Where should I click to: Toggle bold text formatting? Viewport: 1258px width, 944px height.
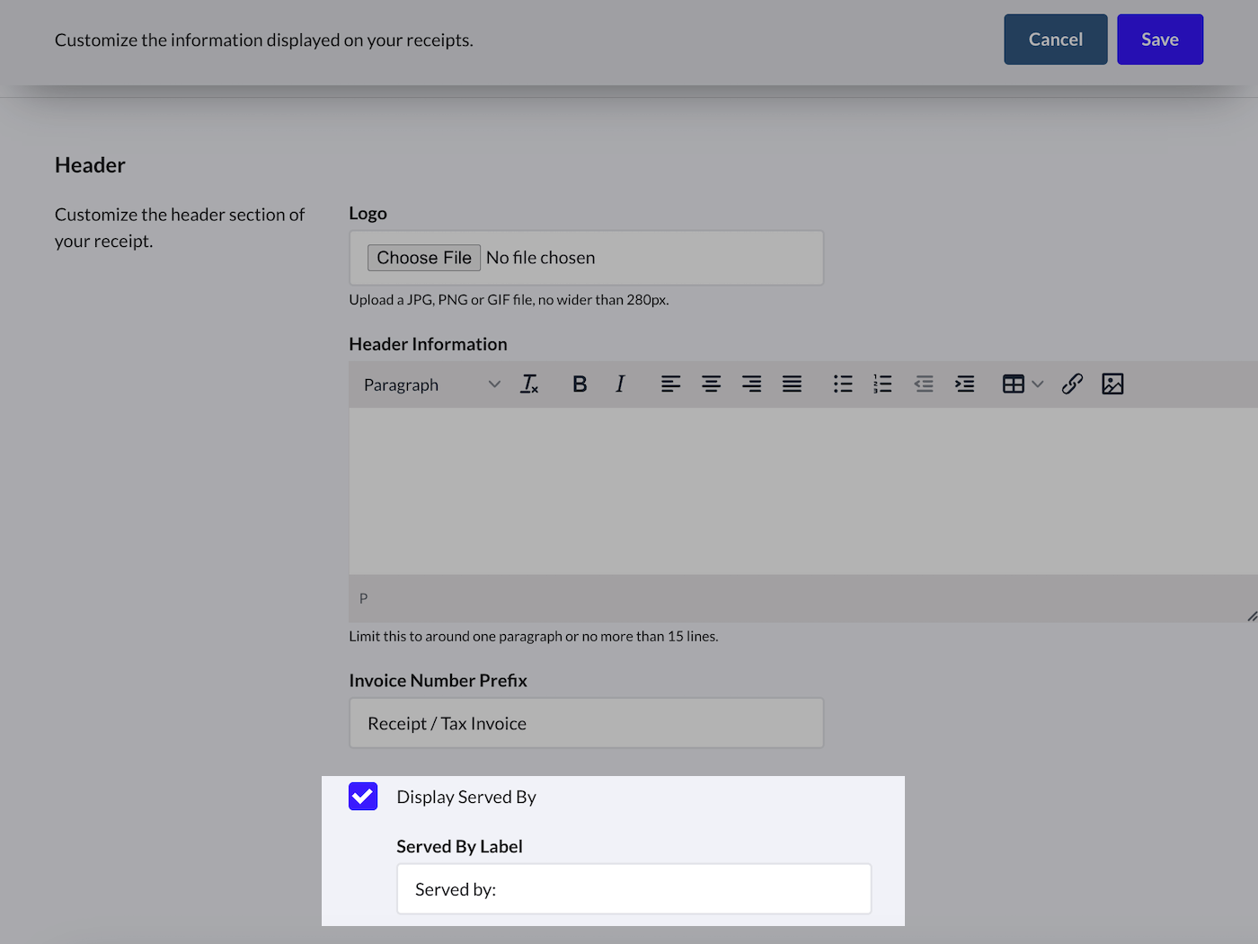point(580,384)
